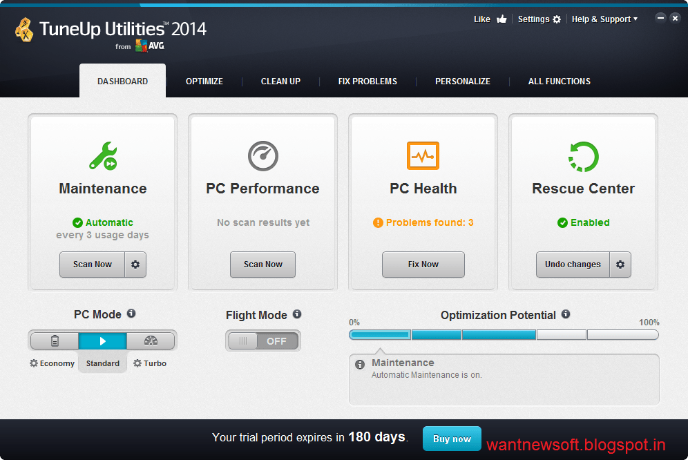This screenshot has width=688, height=460.
Task: Click the Standard mode label
Action: point(103,363)
